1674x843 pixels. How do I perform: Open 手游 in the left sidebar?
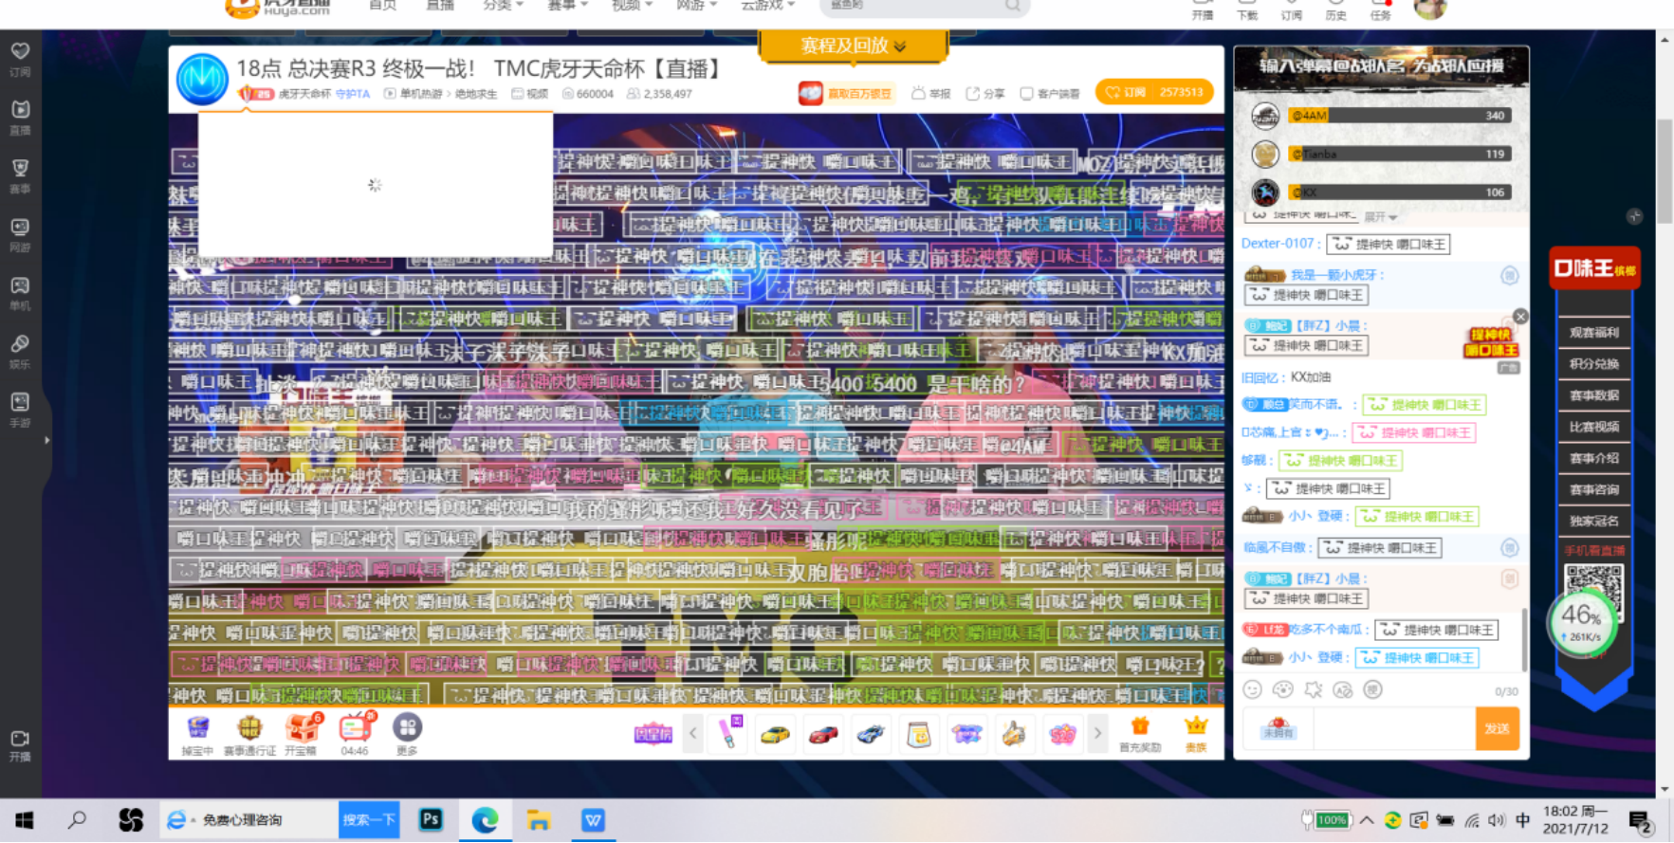point(20,410)
